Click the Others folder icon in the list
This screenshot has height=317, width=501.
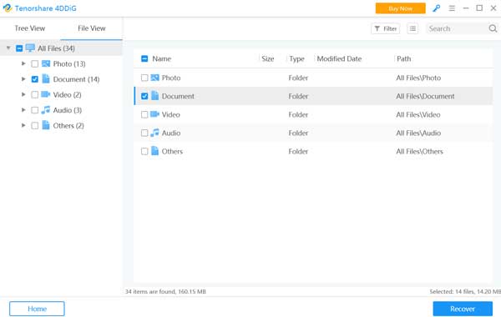(x=154, y=151)
